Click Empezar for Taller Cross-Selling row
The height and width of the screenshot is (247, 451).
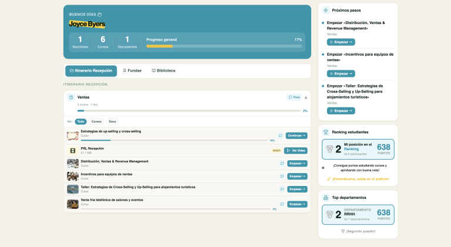pos(297,190)
